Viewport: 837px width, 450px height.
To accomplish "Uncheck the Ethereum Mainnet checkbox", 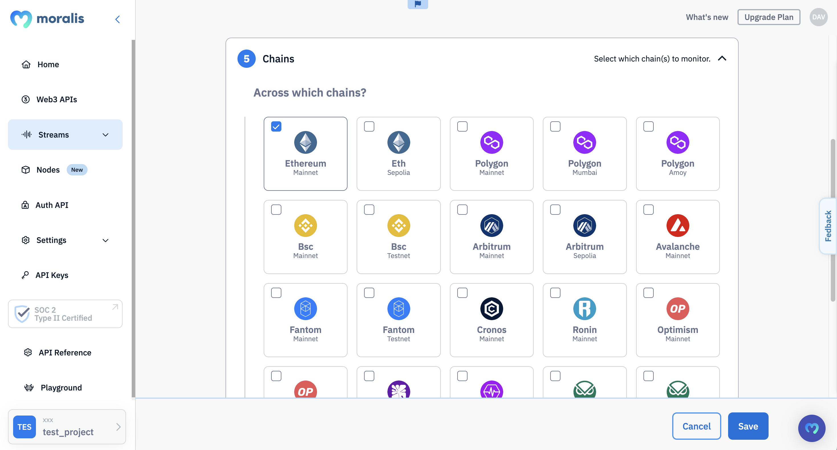I will point(276,126).
